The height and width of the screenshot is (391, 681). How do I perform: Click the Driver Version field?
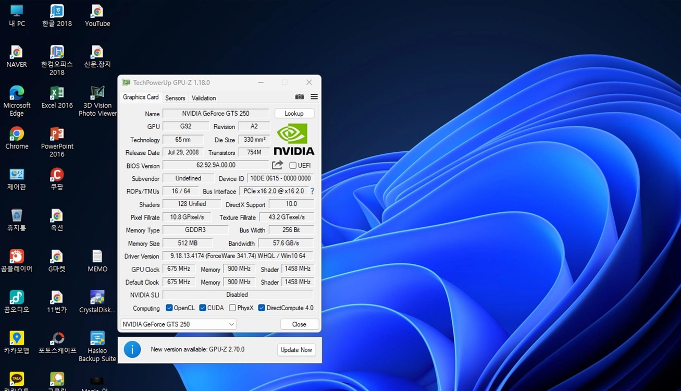tap(238, 256)
